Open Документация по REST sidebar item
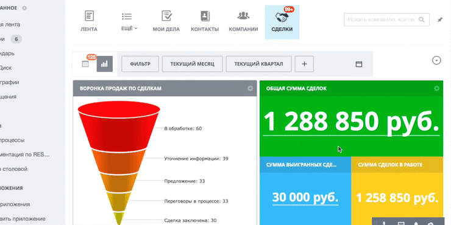Screen dimensions: 451x225 pos(25,154)
